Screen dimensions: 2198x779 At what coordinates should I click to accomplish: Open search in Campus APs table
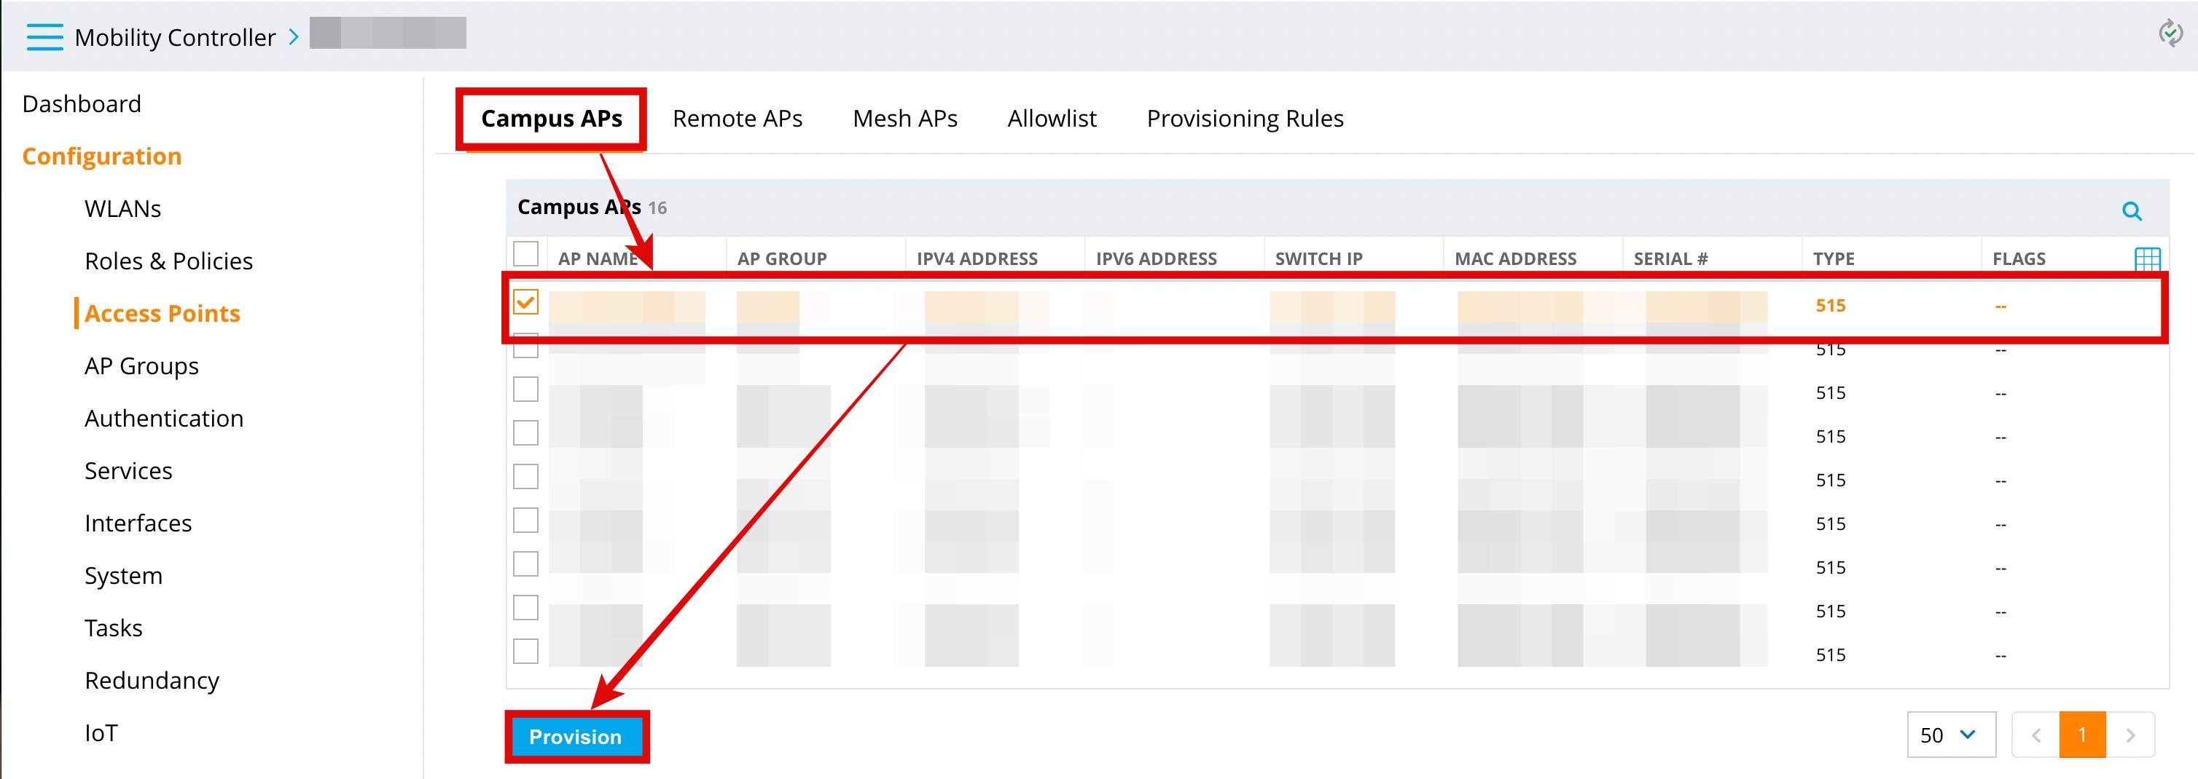[x=2132, y=210]
